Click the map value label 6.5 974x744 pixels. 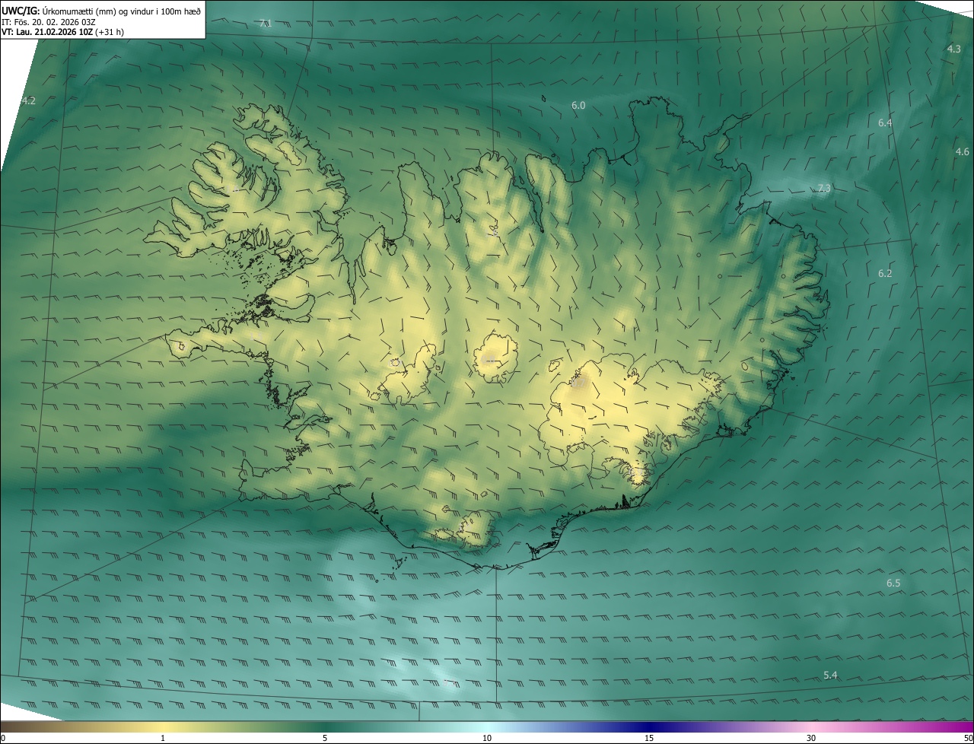point(893,583)
